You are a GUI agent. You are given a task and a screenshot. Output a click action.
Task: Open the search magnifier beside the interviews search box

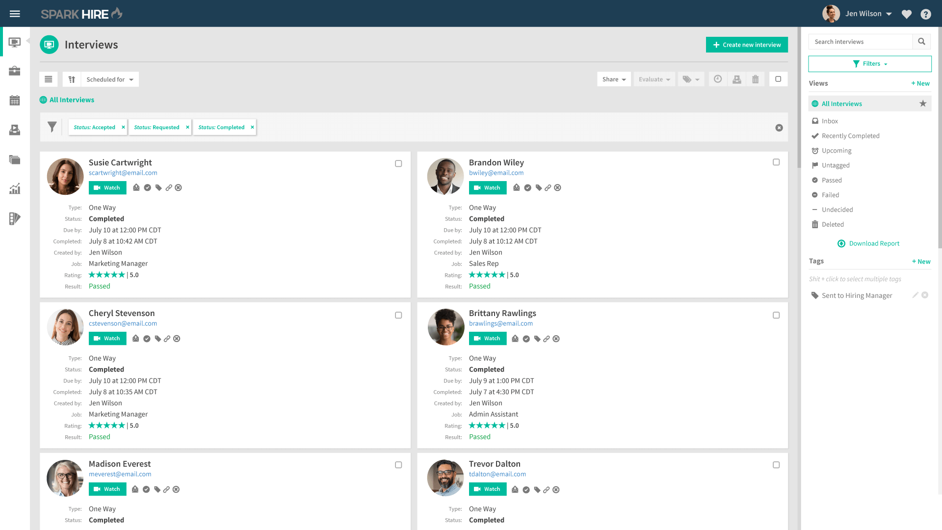pos(921,42)
